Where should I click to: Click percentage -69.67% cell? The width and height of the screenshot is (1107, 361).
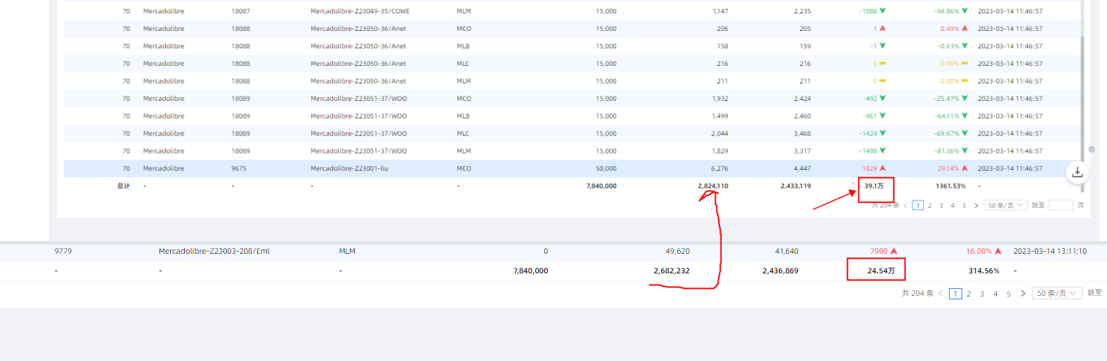pos(947,134)
